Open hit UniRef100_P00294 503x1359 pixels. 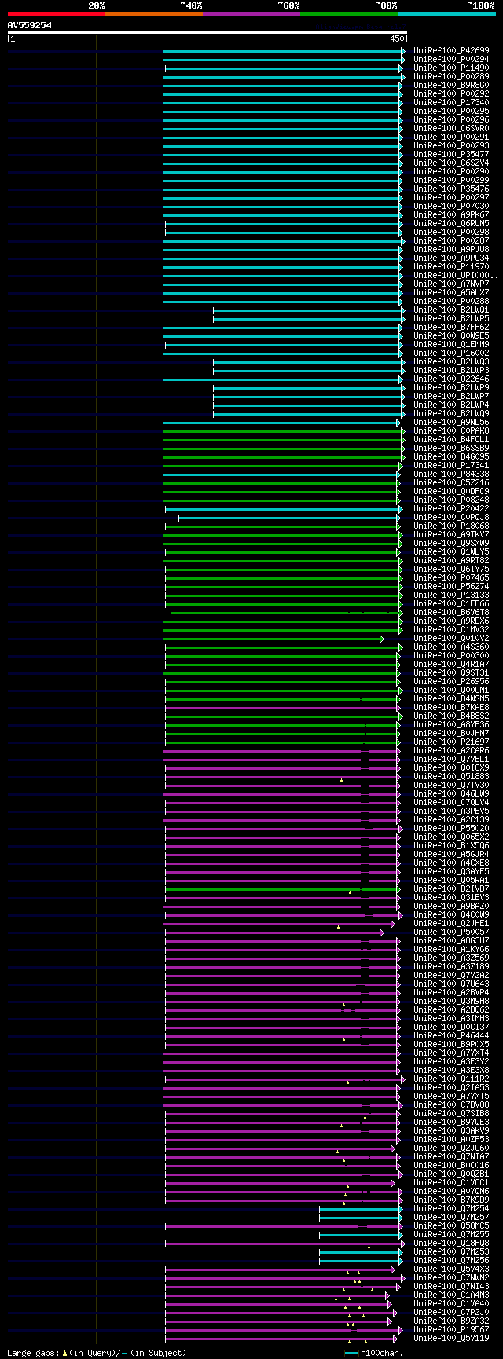pos(451,60)
